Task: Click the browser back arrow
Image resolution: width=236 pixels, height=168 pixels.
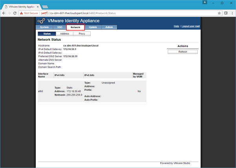Action: pos(4,13)
